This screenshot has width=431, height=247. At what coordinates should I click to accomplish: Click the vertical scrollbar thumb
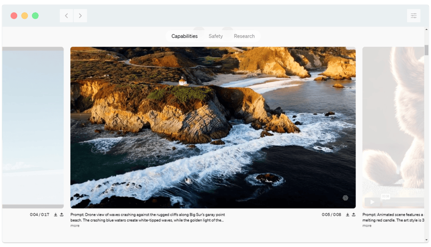point(426,50)
